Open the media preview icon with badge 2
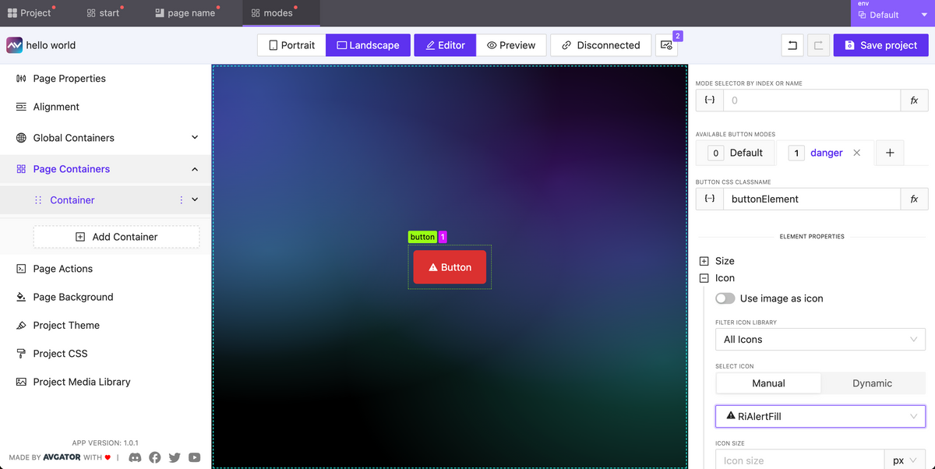The width and height of the screenshot is (935, 469). tap(666, 45)
